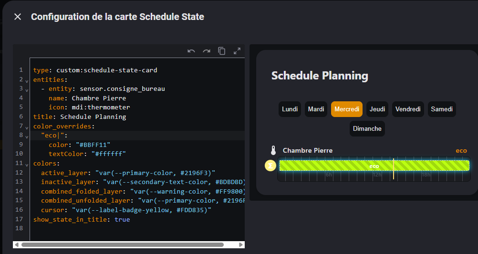
Task: Click the redo icon in editor toolbar
Action: click(207, 51)
